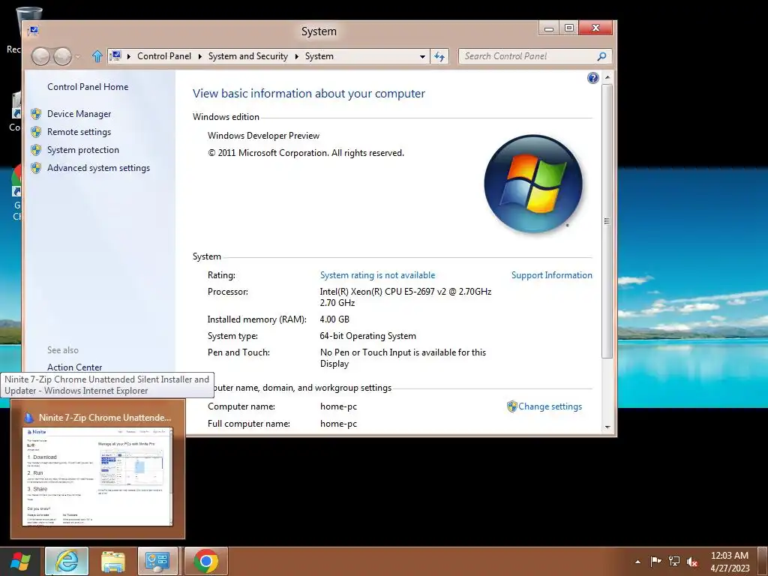The height and width of the screenshot is (576, 768).
Task: Launch Google Chrome from taskbar
Action: (x=205, y=561)
